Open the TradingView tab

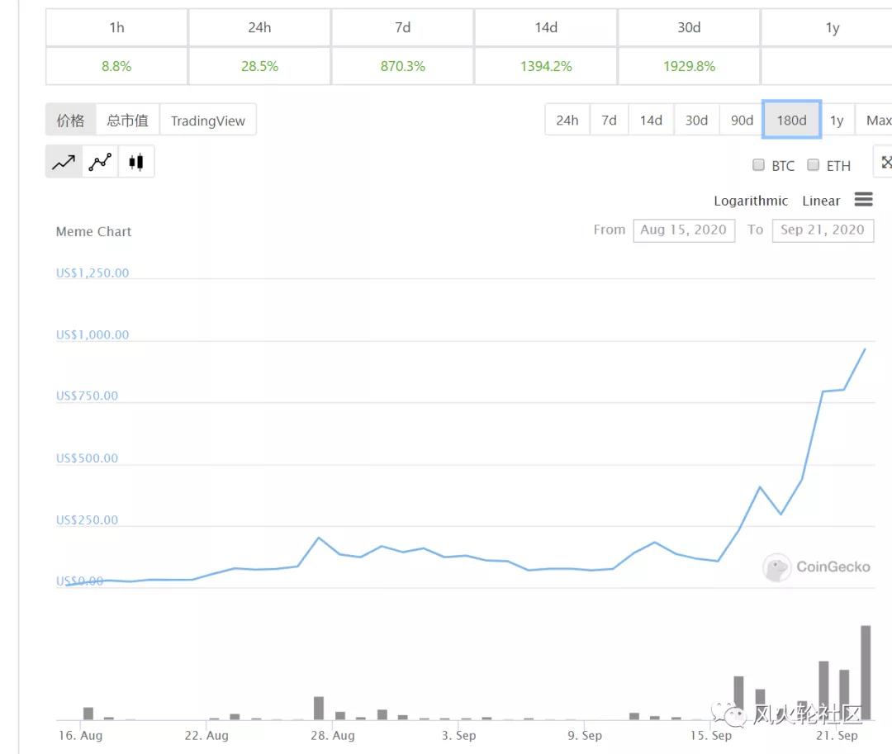pyautogui.click(x=208, y=120)
